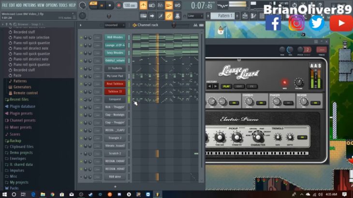Image resolution: width=353 pixels, height=198 pixels.
Task: Open the playlist view icon
Action: click(245, 16)
